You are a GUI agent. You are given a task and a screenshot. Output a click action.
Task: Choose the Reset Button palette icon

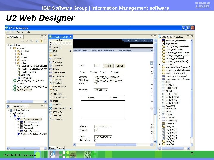pos(51,76)
